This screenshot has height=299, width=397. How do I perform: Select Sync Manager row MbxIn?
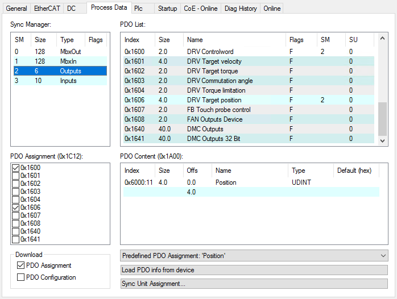click(x=60, y=61)
